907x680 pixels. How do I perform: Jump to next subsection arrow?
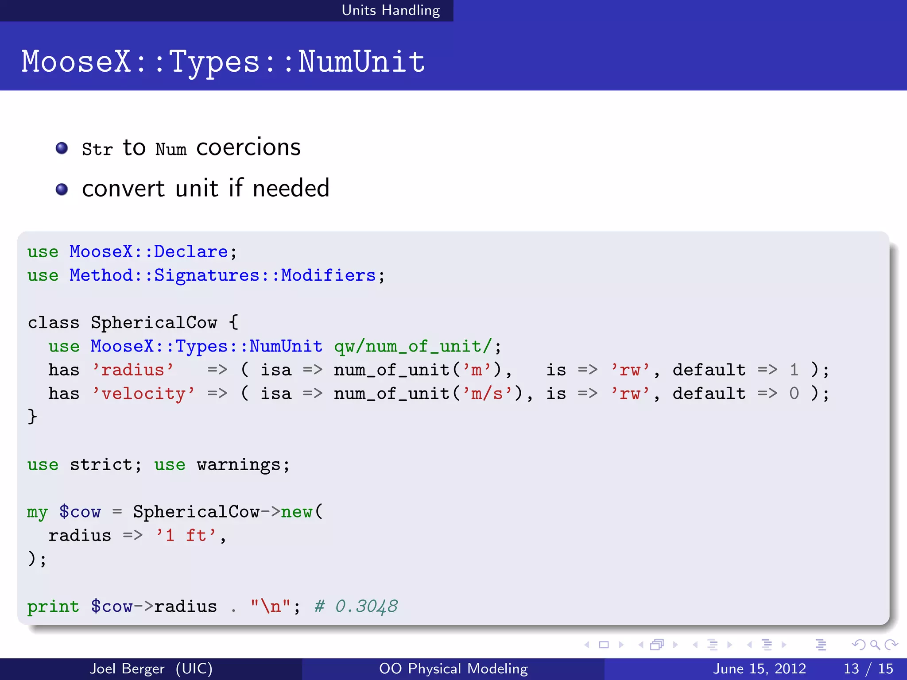pyautogui.click(x=730, y=645)
